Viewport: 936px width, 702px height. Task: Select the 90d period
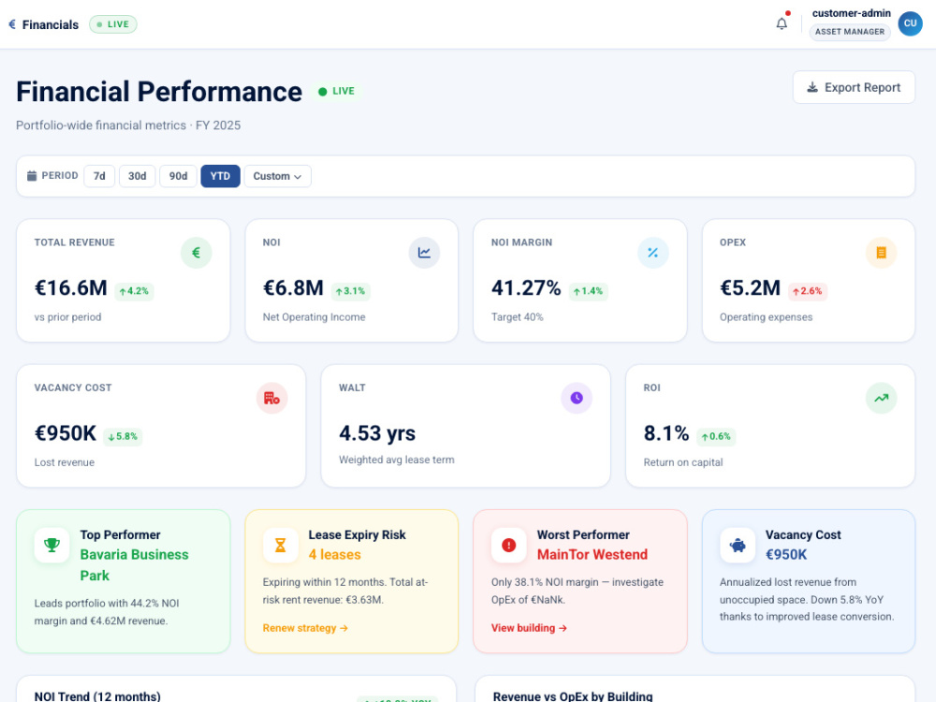point(178,176)
